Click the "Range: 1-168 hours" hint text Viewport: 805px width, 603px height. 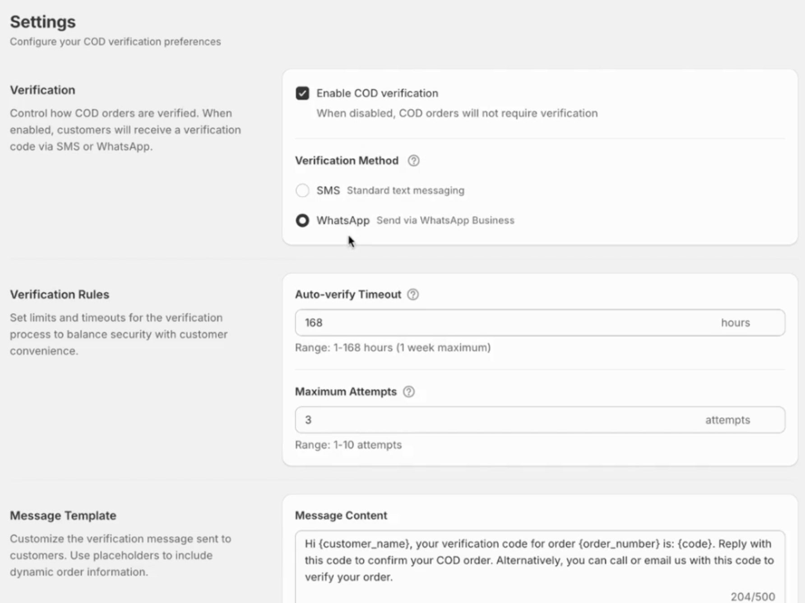(x=393, y=348)
